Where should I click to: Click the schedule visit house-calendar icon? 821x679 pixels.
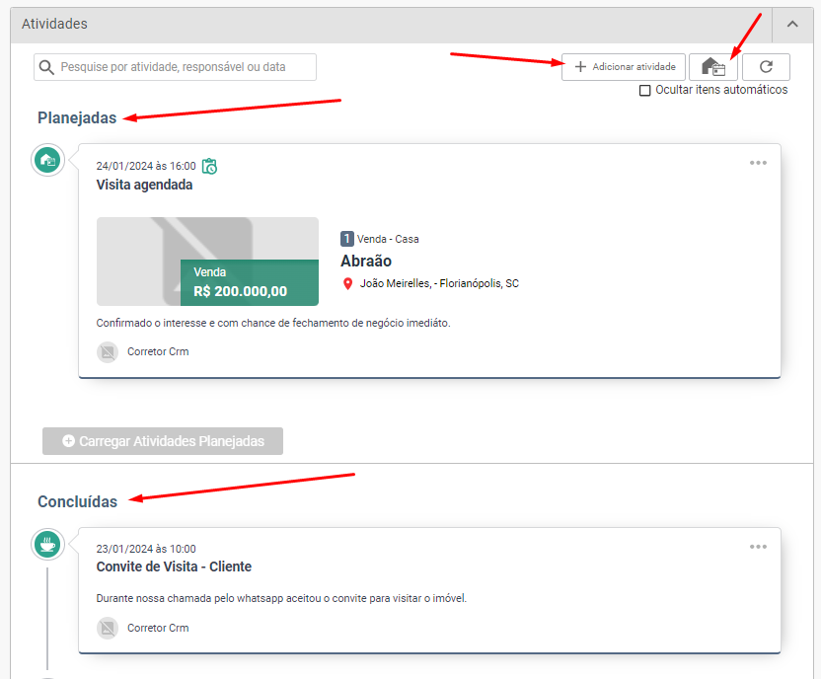click(712, 67)
